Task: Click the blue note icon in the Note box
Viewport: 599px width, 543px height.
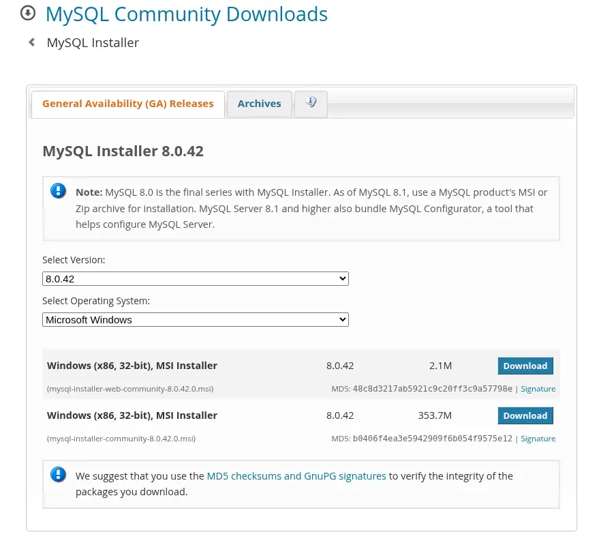Action: (x=58, y=191)
